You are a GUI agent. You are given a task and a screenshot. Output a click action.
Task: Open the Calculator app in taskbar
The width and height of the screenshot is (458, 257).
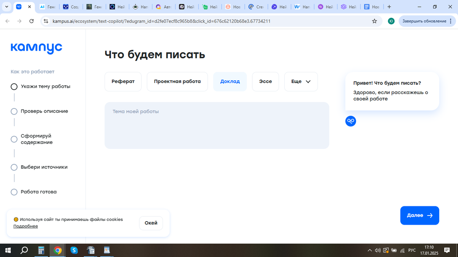(x=41, y=250)
